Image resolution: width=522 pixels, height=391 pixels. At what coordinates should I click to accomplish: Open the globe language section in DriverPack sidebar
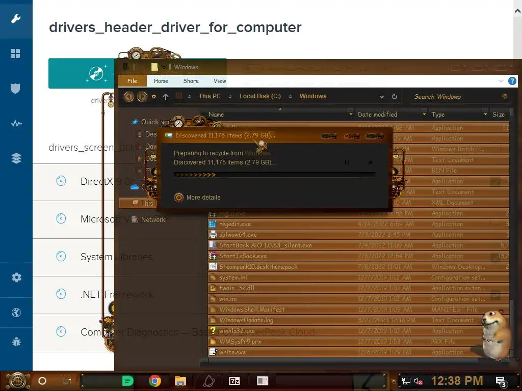click(16, 313)
